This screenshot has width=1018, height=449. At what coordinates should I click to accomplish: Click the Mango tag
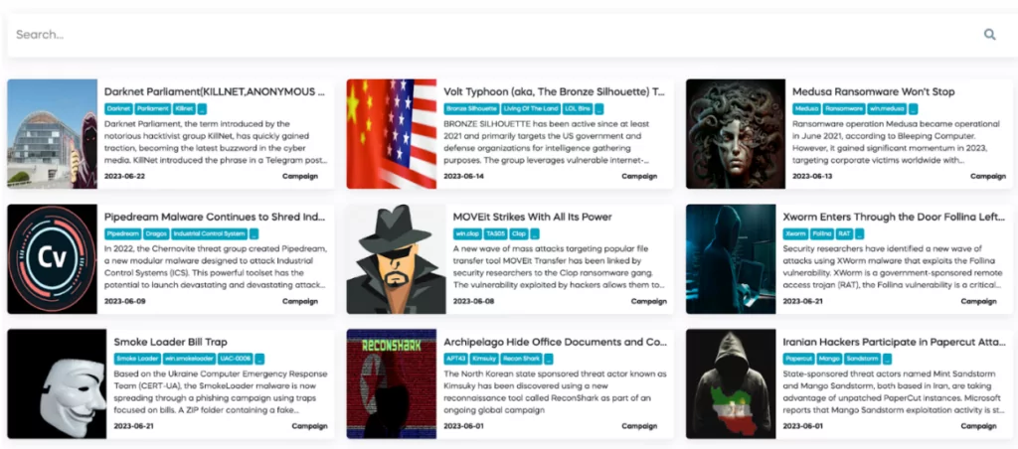(x=830, y=359)
